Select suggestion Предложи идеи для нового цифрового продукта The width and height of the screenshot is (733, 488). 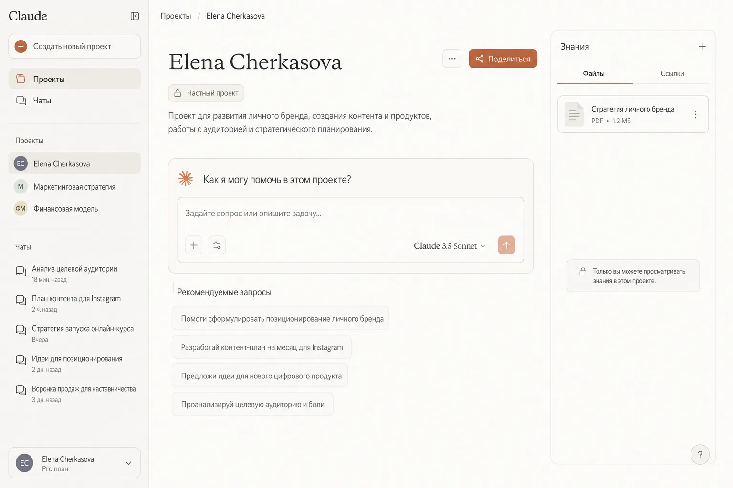tap(260, 376)
